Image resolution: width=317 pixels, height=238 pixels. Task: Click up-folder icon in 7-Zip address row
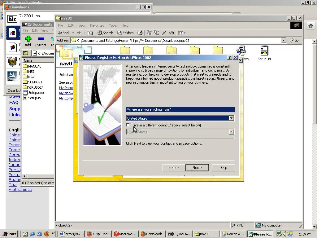point(25,53)
